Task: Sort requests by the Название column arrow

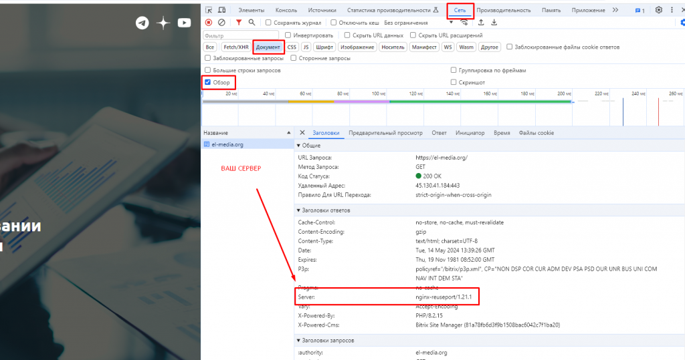Action: point(288,133)
